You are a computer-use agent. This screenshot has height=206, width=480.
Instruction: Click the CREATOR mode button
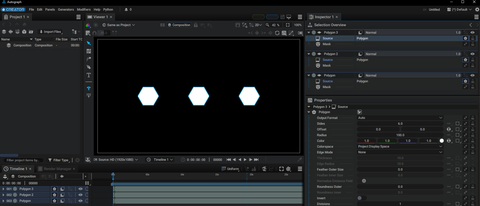[13, 9]
